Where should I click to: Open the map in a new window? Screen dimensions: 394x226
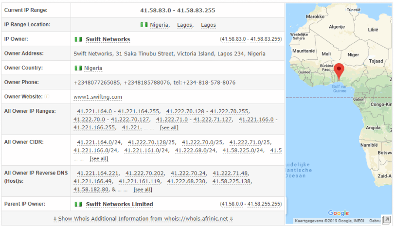pos(387,220)
